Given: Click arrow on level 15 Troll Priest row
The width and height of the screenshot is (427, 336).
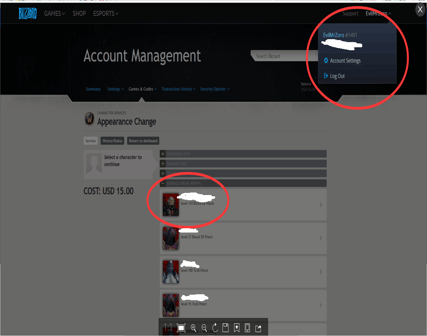Looking at the screenshot, I should coord(320,305).
